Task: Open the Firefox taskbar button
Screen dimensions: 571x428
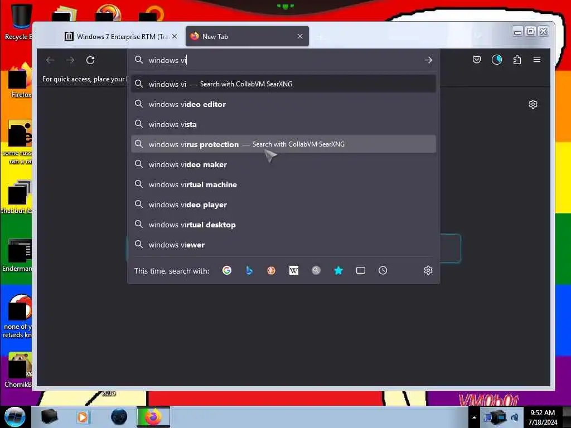Action: tap(153, 417)
